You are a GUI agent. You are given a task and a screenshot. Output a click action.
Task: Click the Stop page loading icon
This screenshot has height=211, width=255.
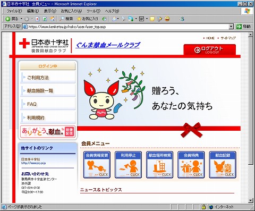point(37,19)
